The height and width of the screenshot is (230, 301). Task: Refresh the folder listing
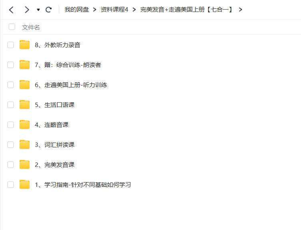48,10
